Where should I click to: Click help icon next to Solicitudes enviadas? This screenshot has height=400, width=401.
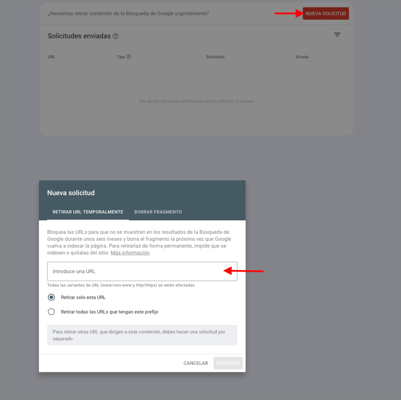[x=116, y=36]
